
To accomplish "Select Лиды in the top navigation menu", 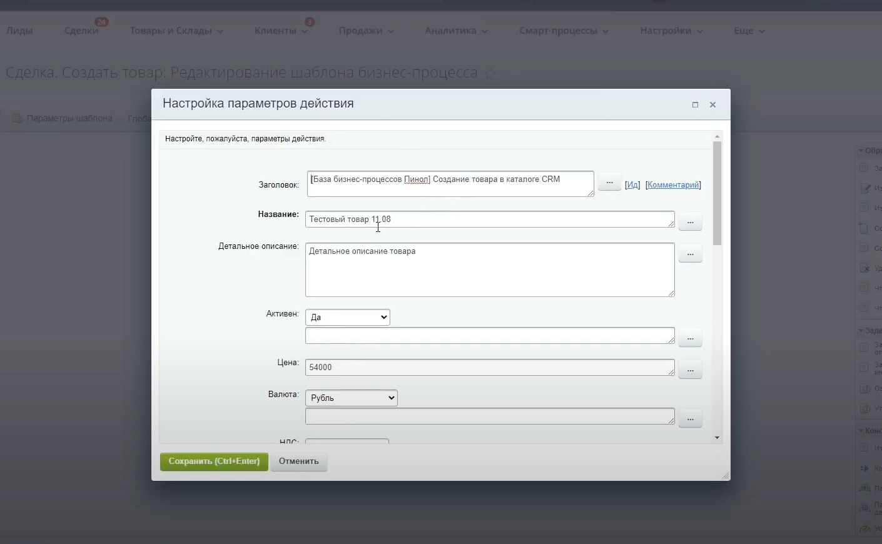I will point(19,30).
